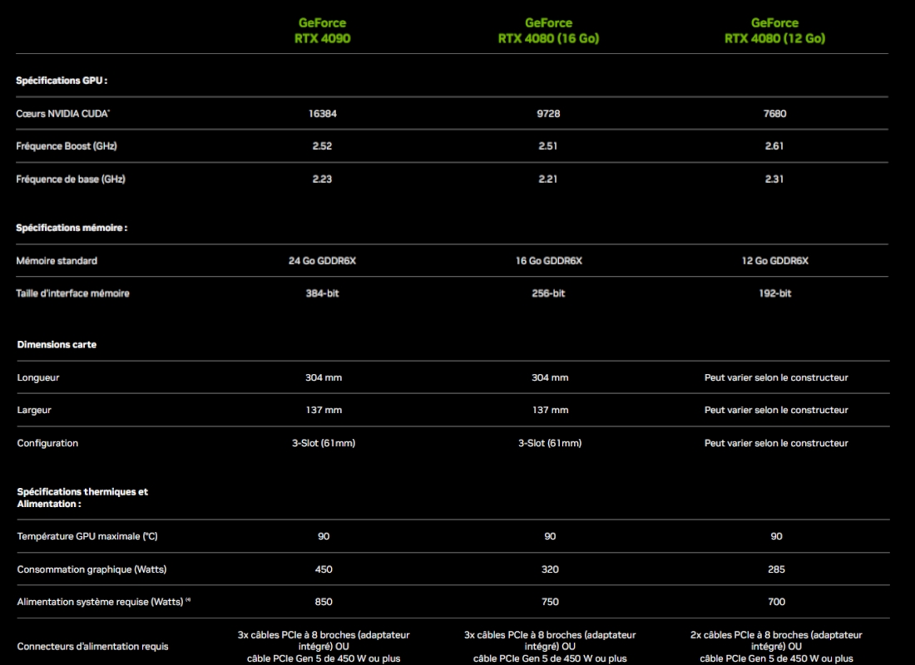
Task: Select the RTX 4080 16 Go 137 mm width
Action: pyautogui.click(x=550, y=410)
